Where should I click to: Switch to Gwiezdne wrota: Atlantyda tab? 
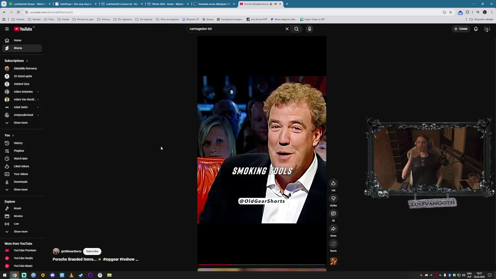click(x=214, y=4)
